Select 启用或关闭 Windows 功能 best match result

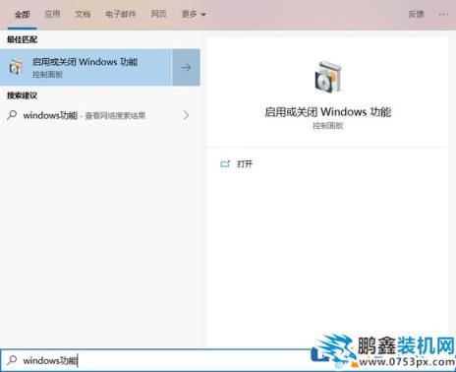(x=85, y=67)
